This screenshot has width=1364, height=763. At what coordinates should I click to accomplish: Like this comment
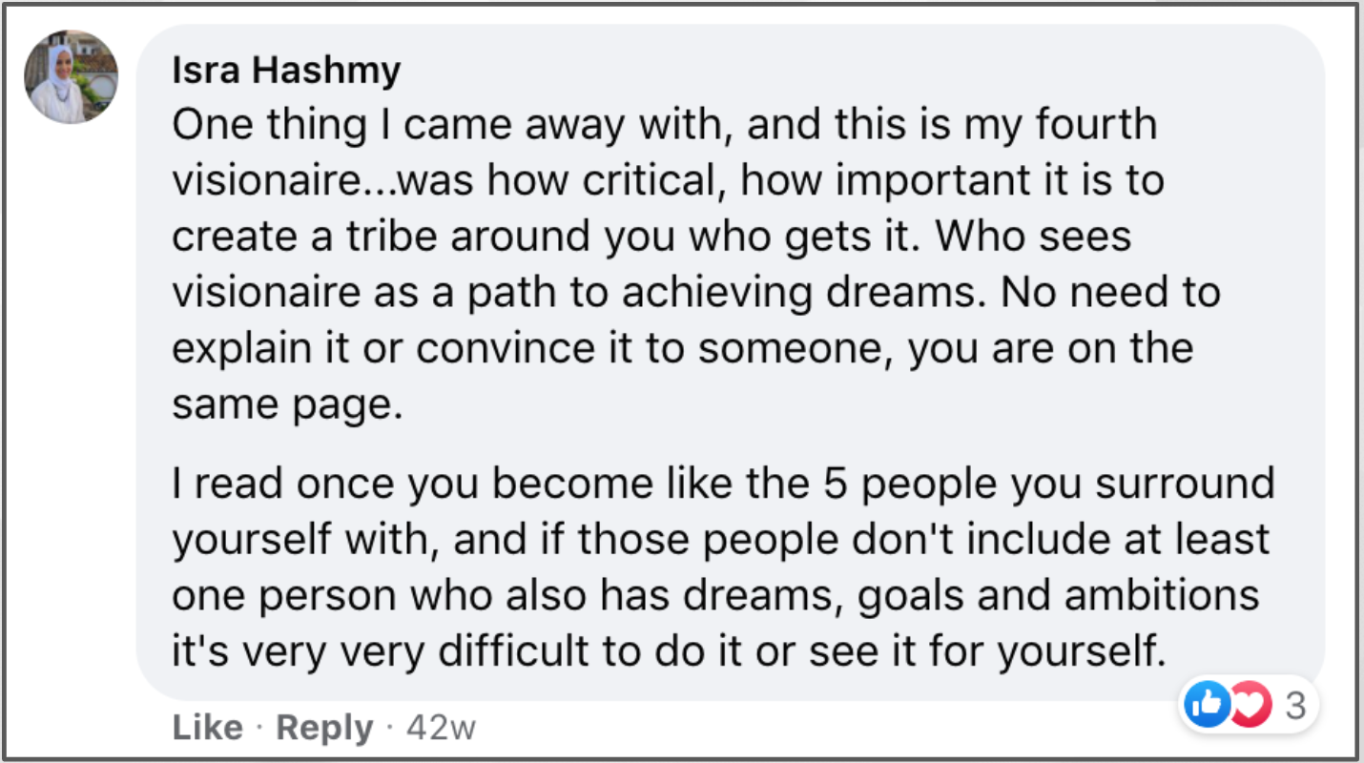tap(208, 729)
